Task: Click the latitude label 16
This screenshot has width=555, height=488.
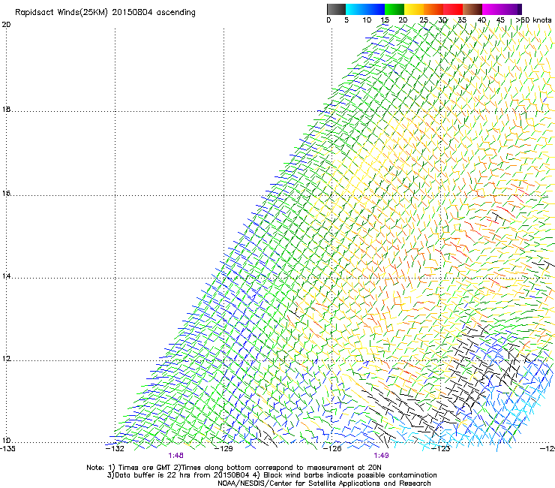Action: (x=6, y=193)
